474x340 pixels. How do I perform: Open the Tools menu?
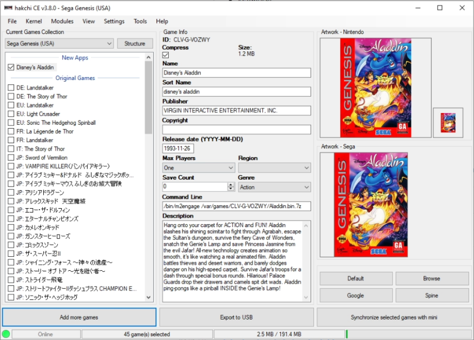(140, 21)
